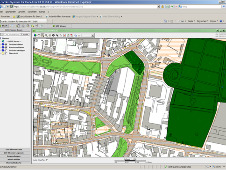Click the magnifier zoom tool
The image size is (226, 170).
pyautogui.click(x=46, y=36)
